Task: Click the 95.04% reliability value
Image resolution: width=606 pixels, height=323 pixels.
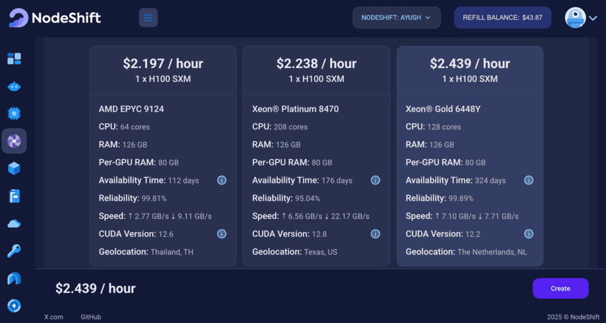Action: coord(307,198)
